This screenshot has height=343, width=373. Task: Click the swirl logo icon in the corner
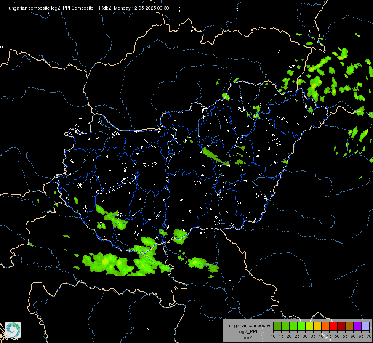(x=13, y=330)
